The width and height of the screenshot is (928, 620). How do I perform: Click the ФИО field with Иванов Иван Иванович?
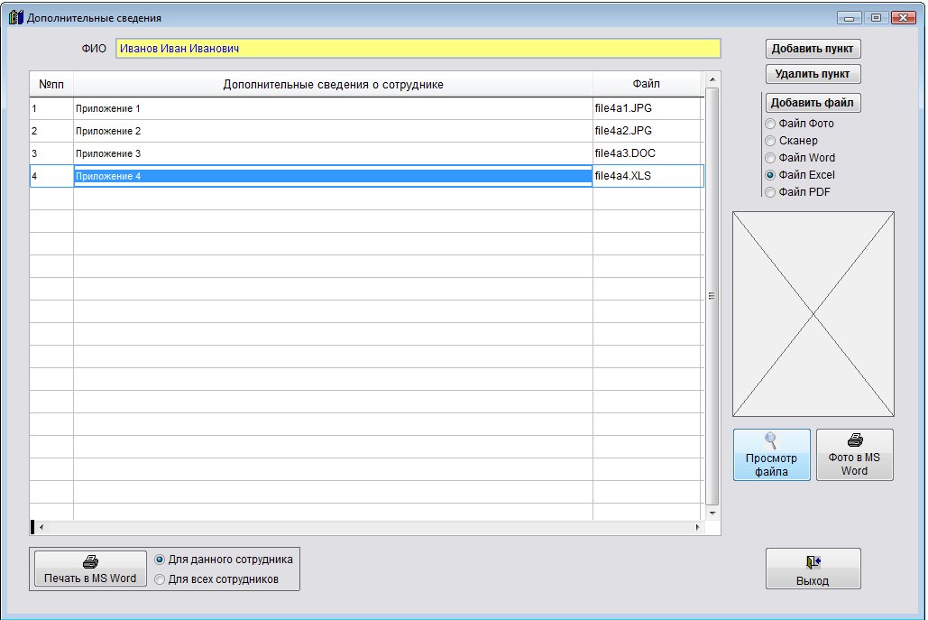pyautogui.click(x=418, y=49)
